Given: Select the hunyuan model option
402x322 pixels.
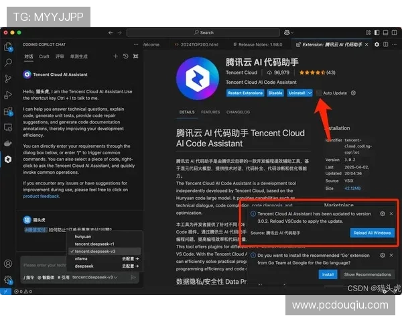Looking at the screenshot, I should click(105, 237).
